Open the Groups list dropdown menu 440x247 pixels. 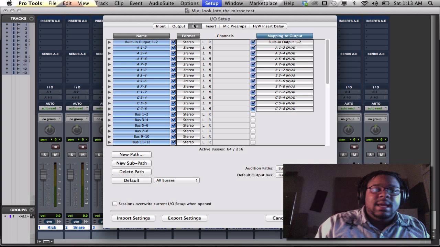tap(32, 210)
